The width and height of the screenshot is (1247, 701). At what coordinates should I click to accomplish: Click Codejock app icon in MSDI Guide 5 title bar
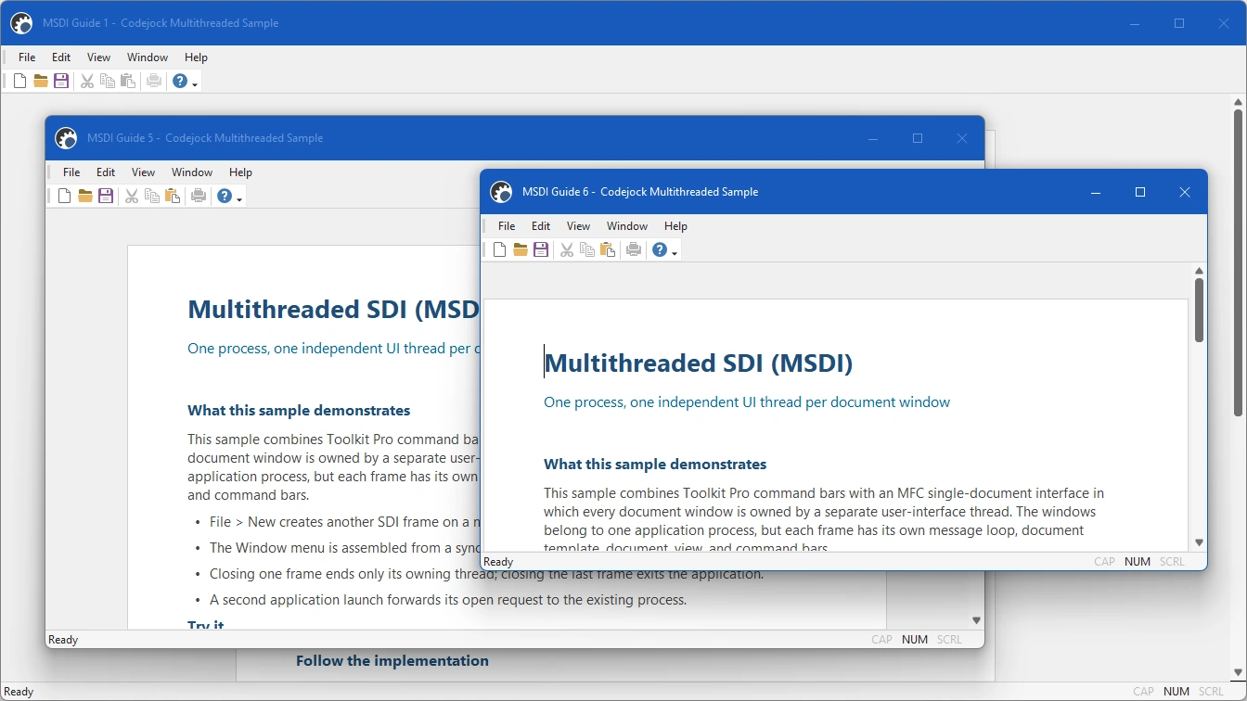point(66,138)
